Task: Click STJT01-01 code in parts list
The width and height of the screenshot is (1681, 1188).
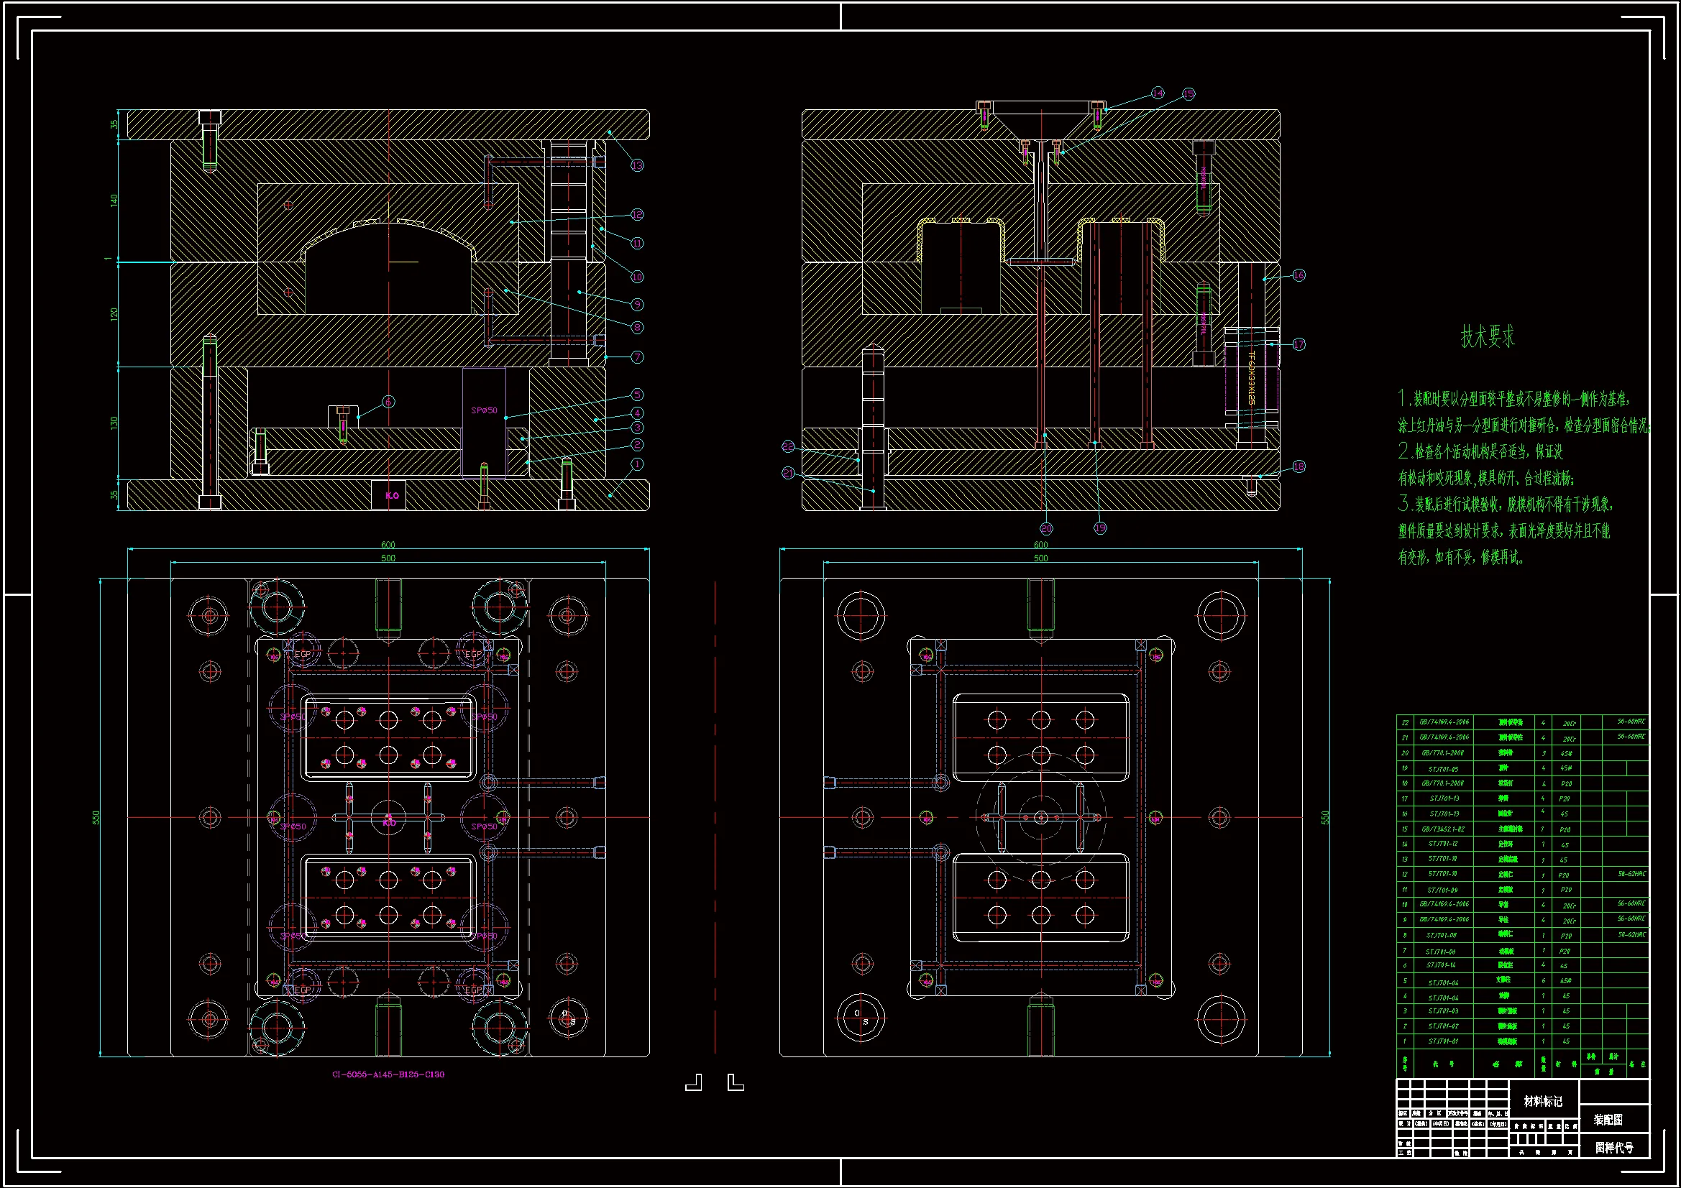Action: pyautogui.click(x=1442, y=1041)
